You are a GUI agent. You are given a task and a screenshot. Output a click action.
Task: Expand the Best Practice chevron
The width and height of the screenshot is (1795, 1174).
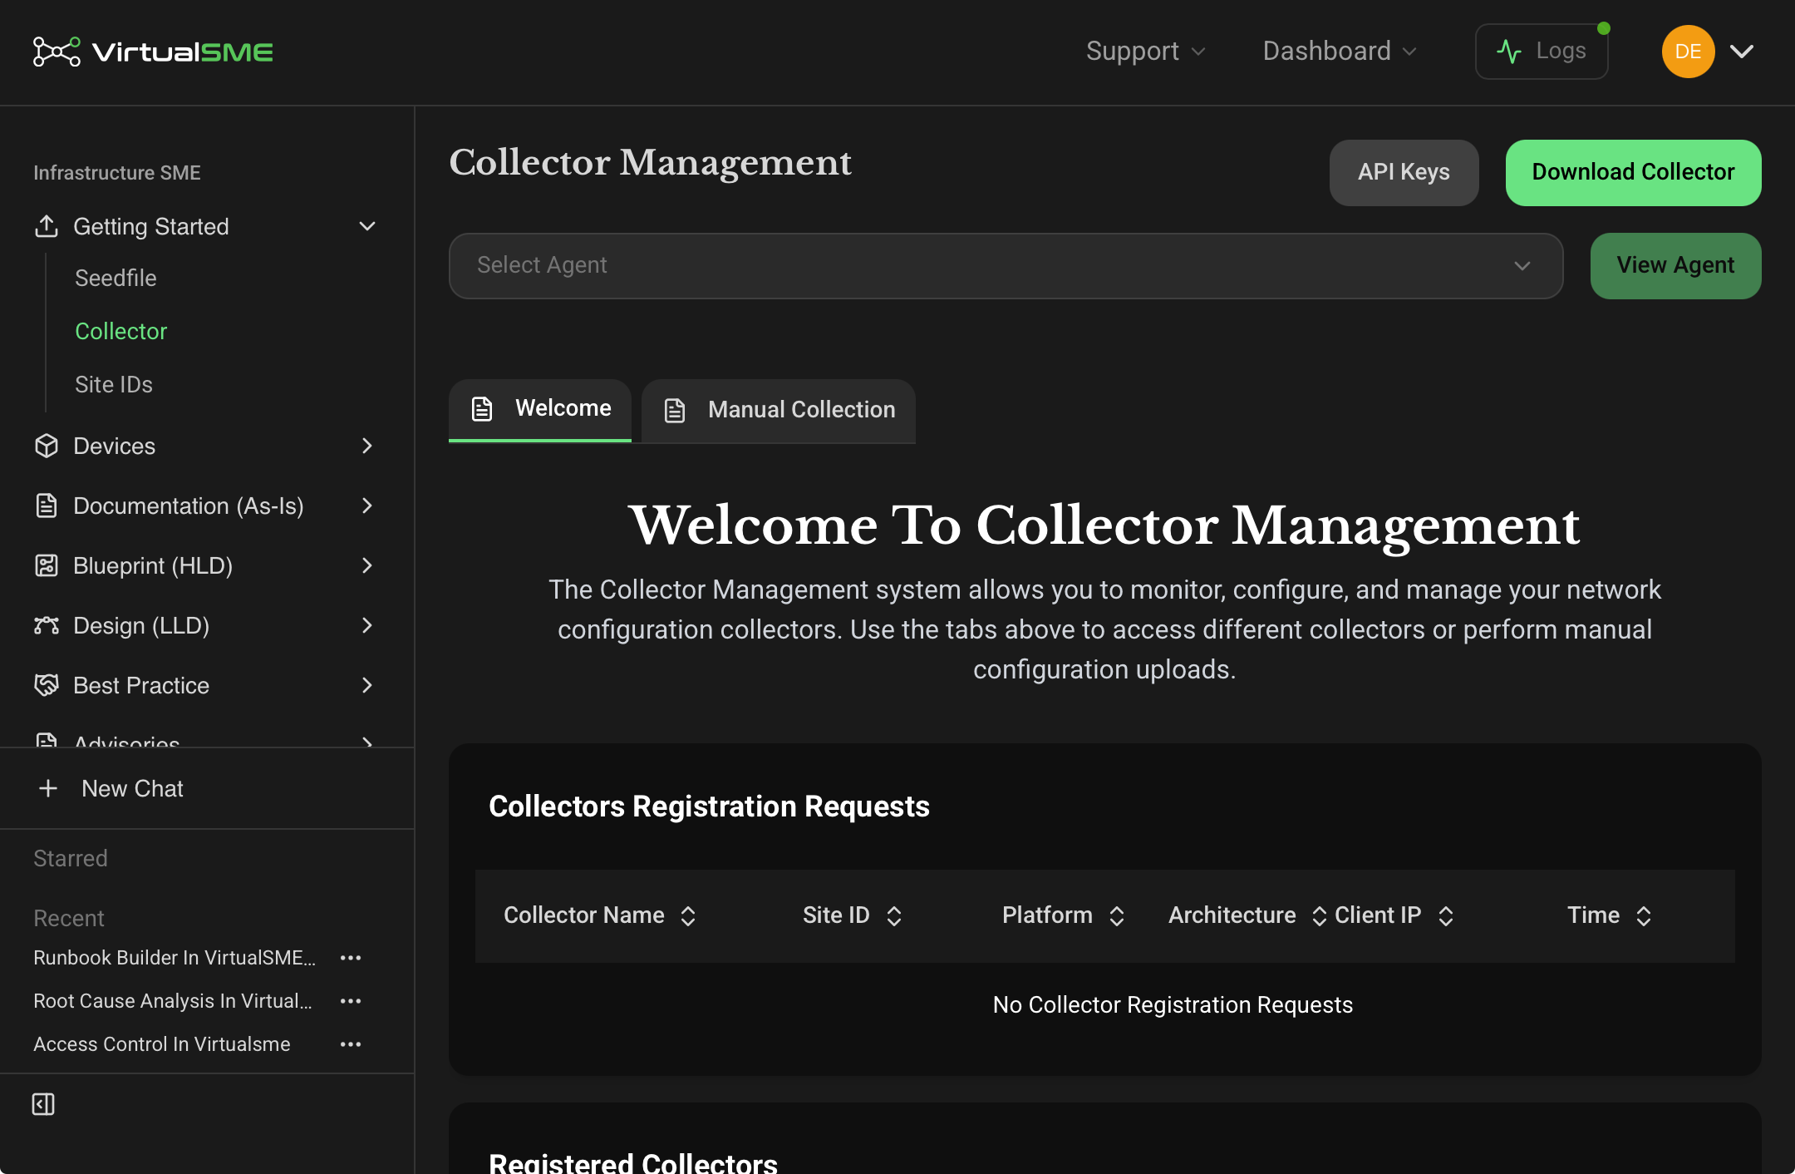367,685
